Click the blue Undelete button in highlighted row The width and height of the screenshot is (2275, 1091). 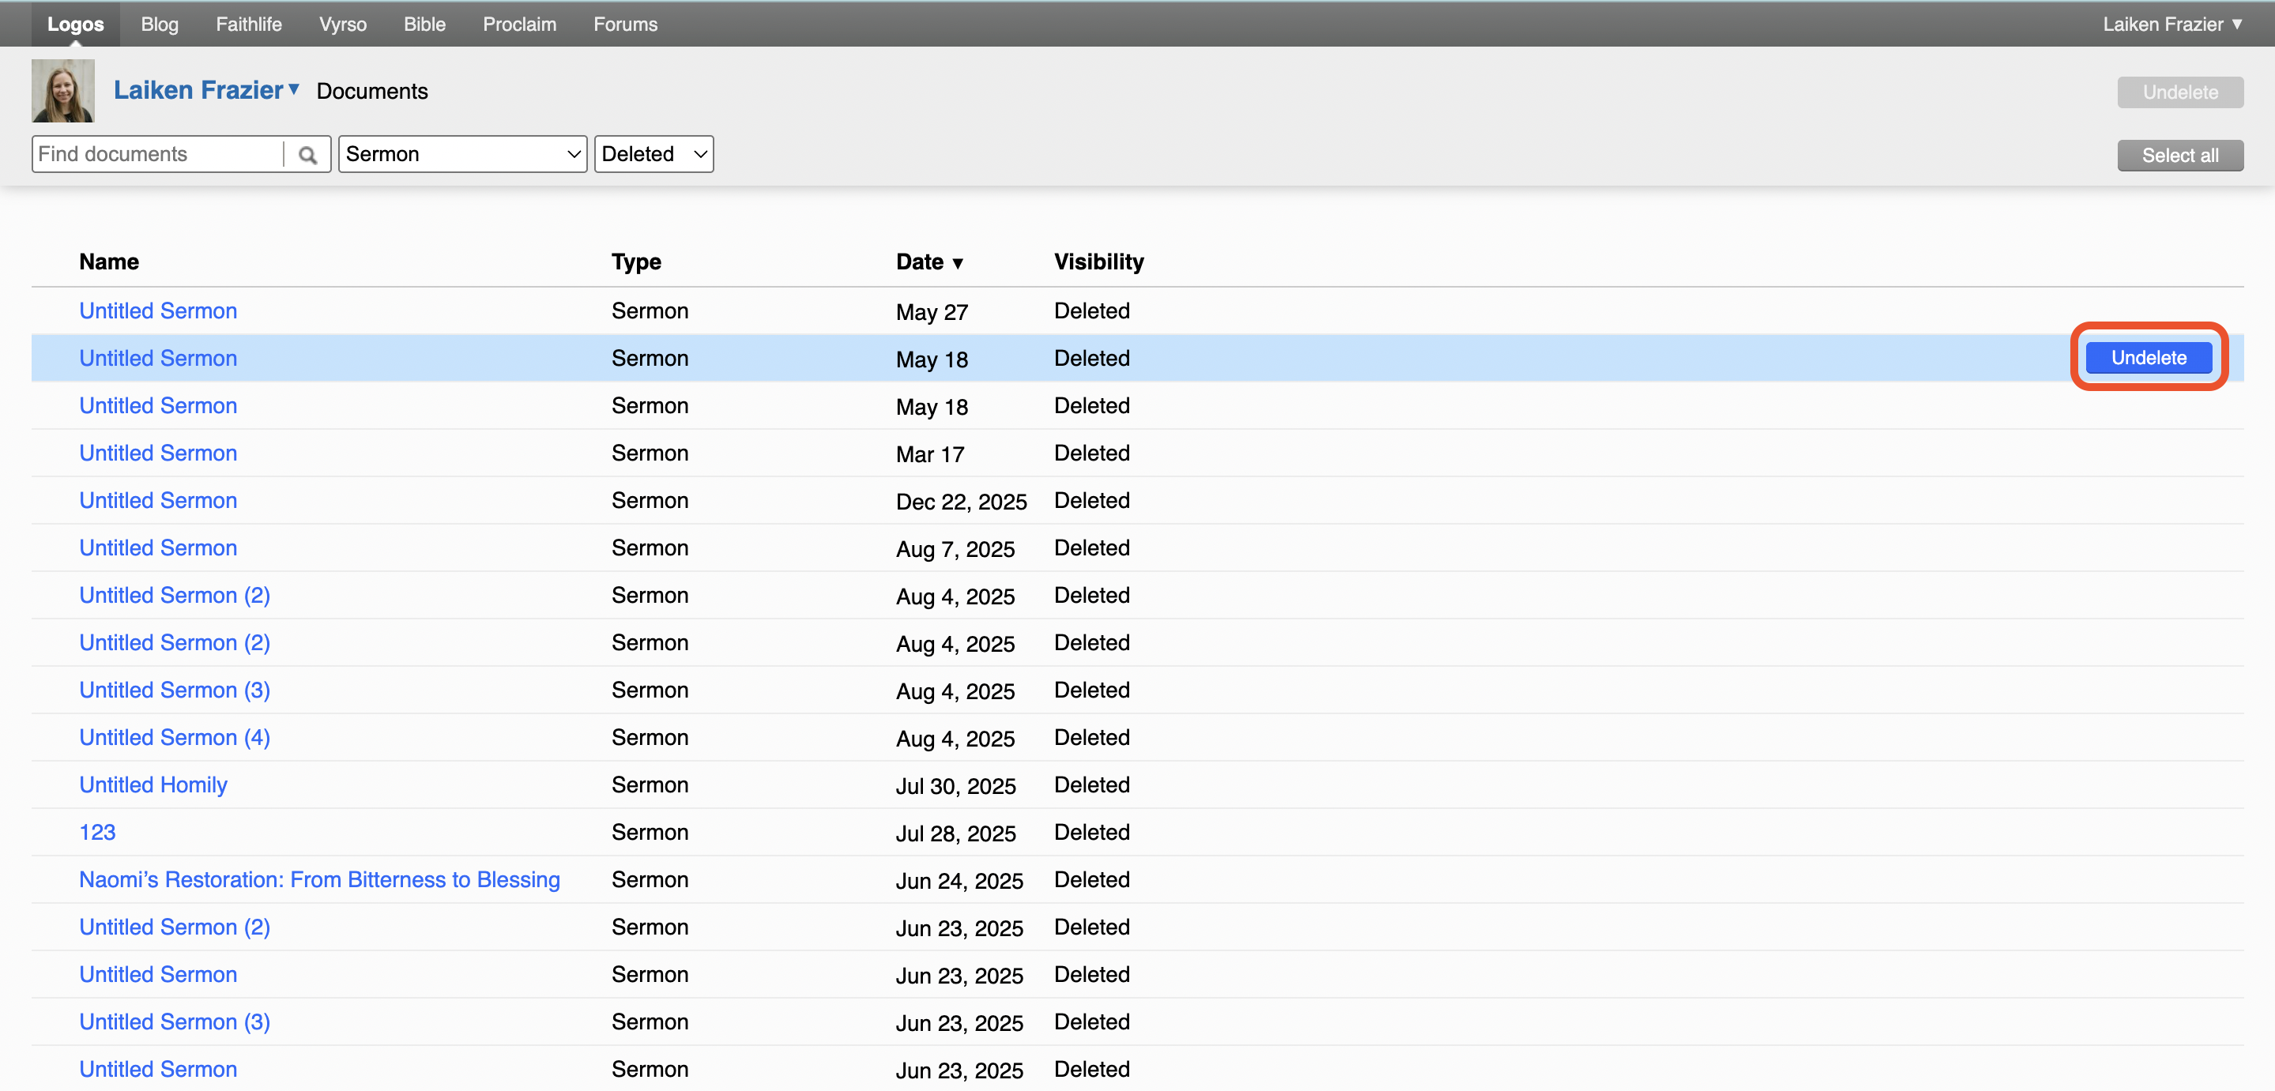(x=2149, y=358)
